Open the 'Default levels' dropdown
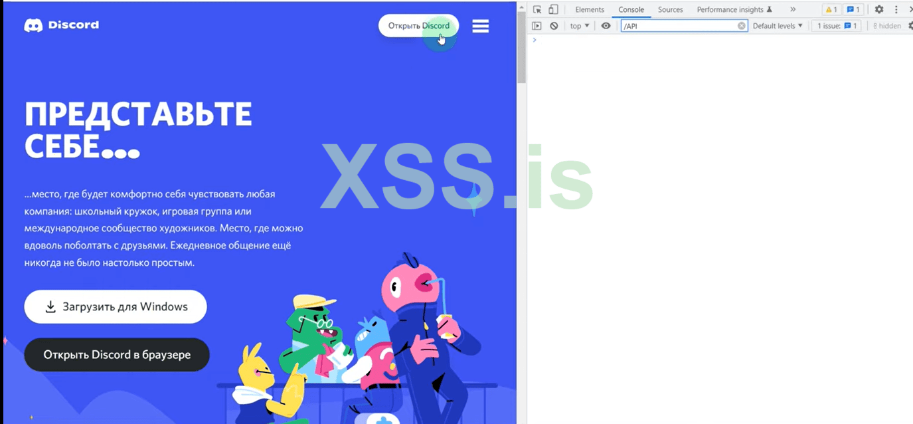 click(778, 26)
